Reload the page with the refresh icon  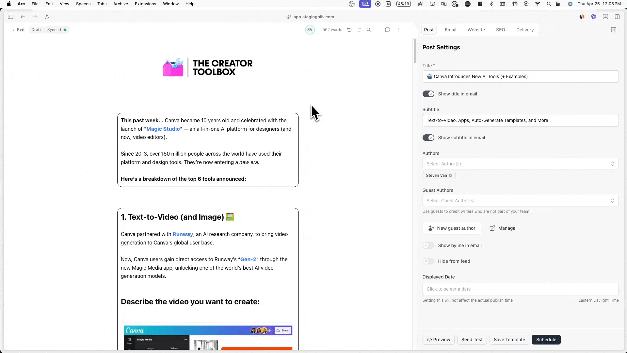pos(47,17)
